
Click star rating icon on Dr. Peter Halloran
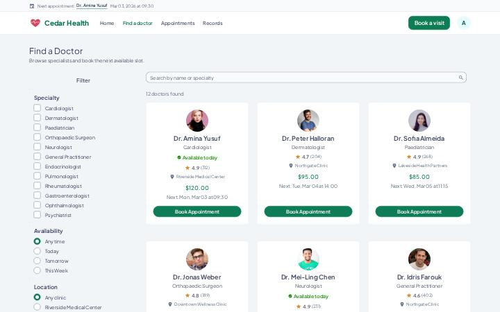pyautogui.click(x=298, y=157)
